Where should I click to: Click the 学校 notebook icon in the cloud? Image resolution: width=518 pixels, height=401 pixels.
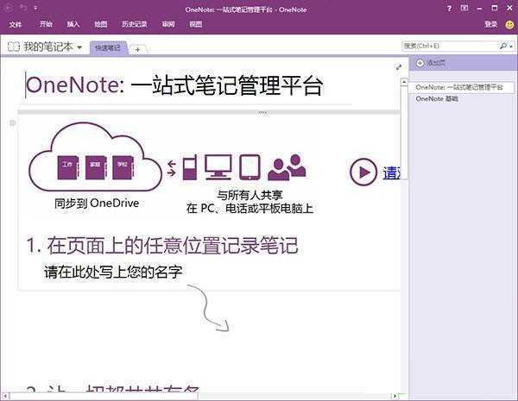(123, 167)
